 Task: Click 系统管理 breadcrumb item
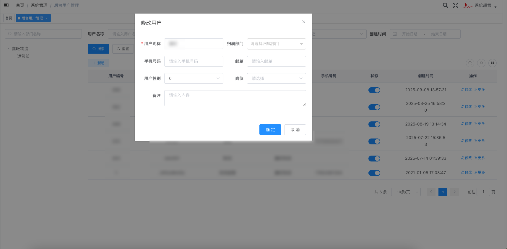coord(39,5)
